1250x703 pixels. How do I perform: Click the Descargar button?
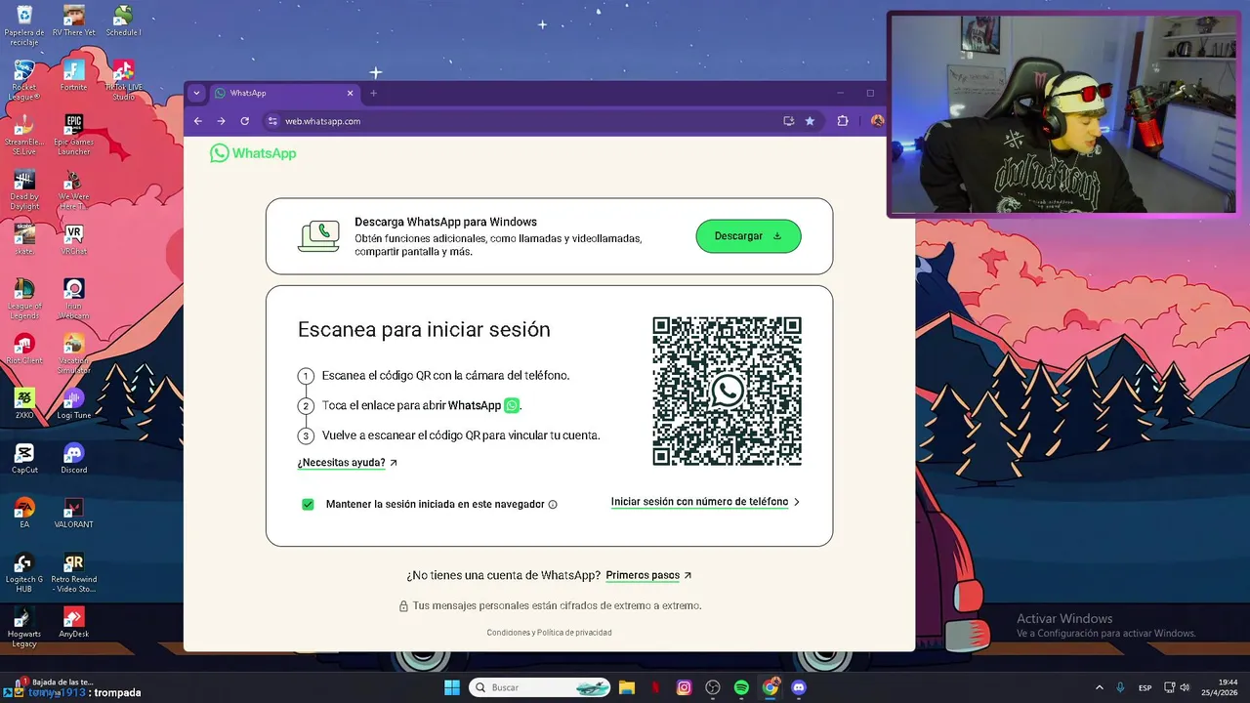coord(748,236)
